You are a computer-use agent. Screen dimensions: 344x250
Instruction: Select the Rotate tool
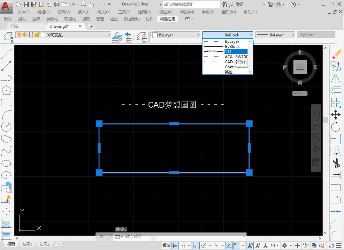pyautogui.click(x=335, y=127)
